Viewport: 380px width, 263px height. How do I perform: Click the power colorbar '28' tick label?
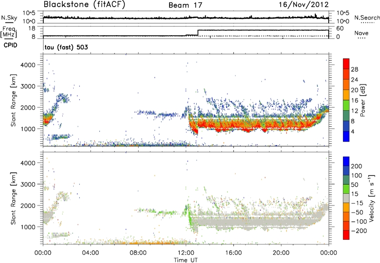(x=354, y=69)
